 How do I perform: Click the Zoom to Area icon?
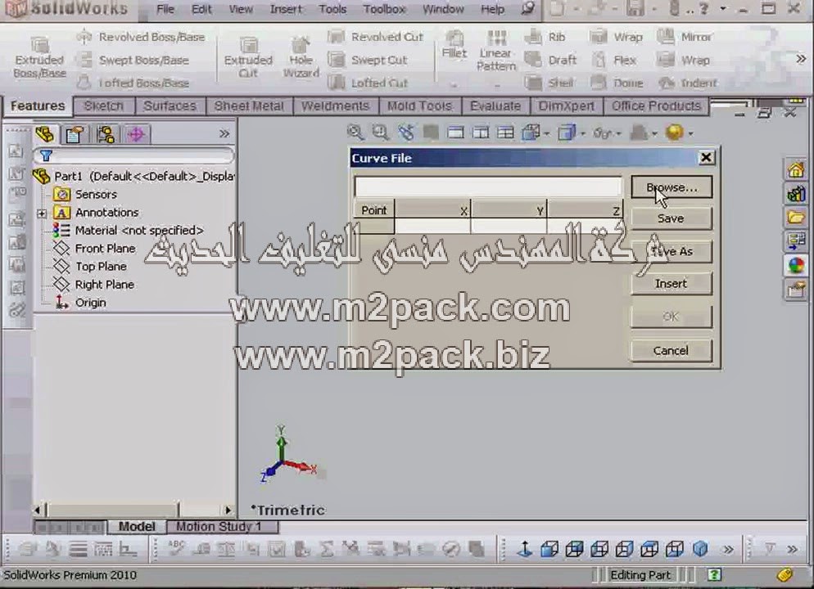(x=381, y=133)
